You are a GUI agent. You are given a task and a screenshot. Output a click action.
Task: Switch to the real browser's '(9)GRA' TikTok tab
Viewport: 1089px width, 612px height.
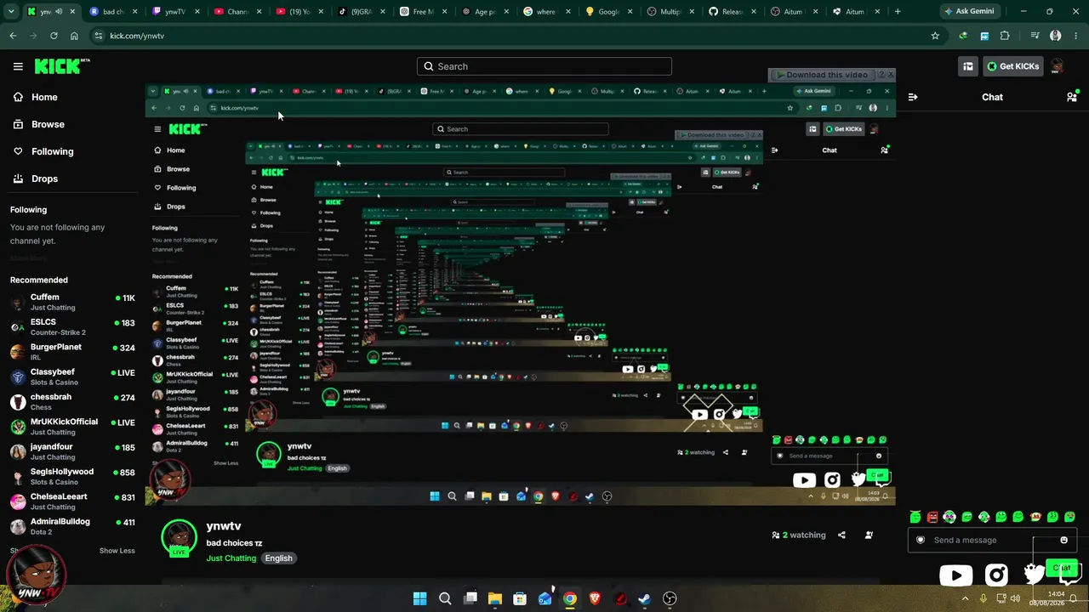[361, 12]
